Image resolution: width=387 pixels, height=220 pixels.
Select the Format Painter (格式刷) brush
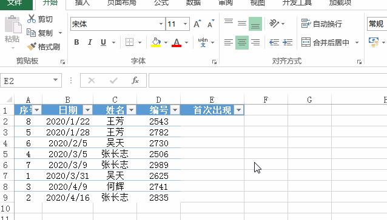coord(32,47)
